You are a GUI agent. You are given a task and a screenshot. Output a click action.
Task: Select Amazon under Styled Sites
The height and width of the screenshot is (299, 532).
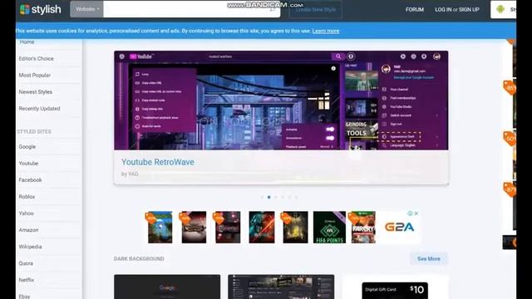click(x=28, y=230)
